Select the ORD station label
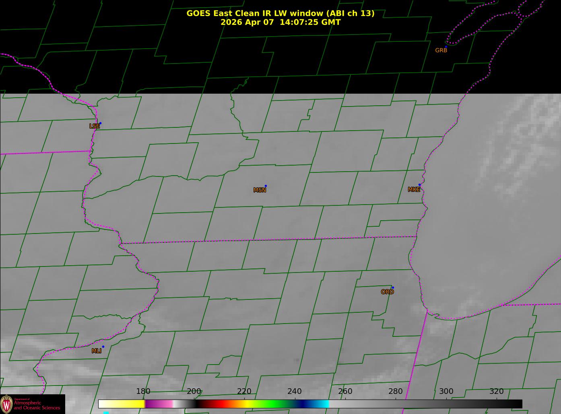Screen dimensions: 561x414 click(x=387, y=292)
